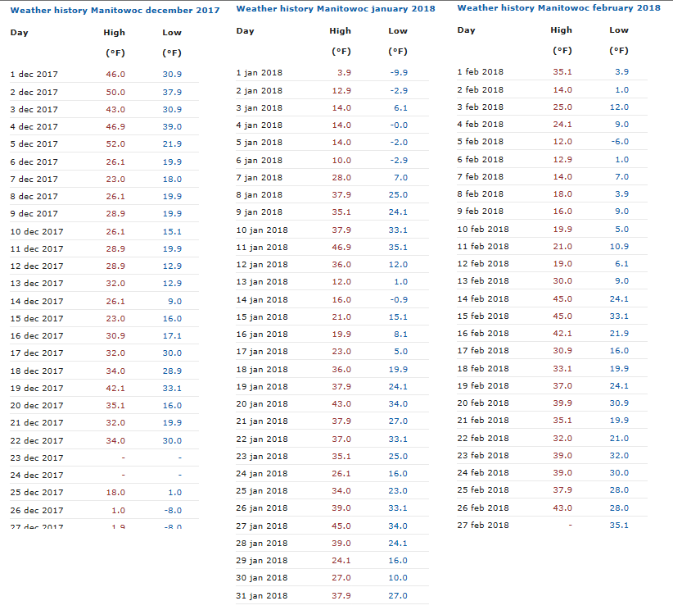Click the 33.1 low on 15 feb 2018
The width and height of the screenshot is (673, 610).
coord(619,316)
